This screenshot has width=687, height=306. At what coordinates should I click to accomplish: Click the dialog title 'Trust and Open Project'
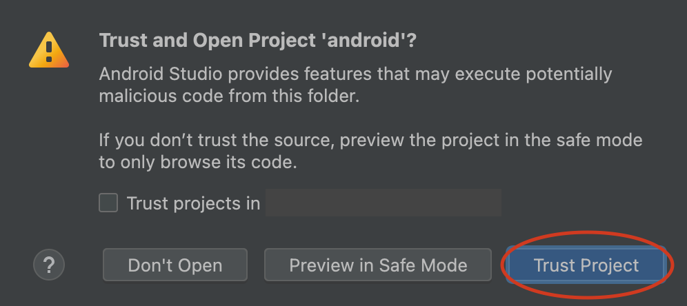(x=207, y=41)
